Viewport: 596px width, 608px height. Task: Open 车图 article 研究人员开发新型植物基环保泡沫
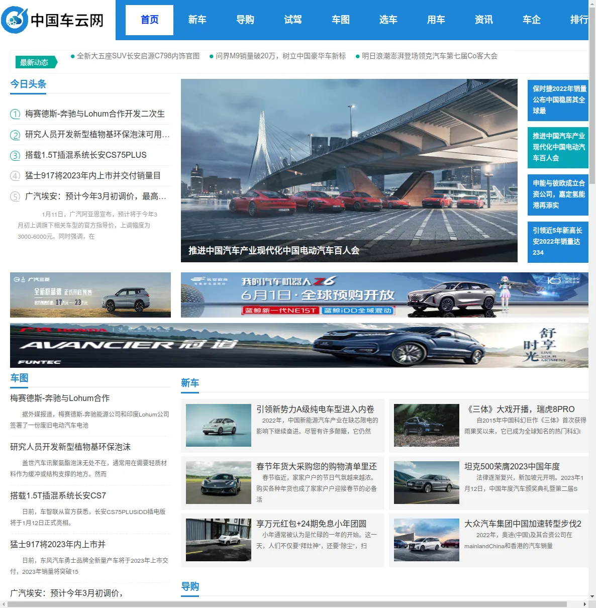[x=70, y=447]
